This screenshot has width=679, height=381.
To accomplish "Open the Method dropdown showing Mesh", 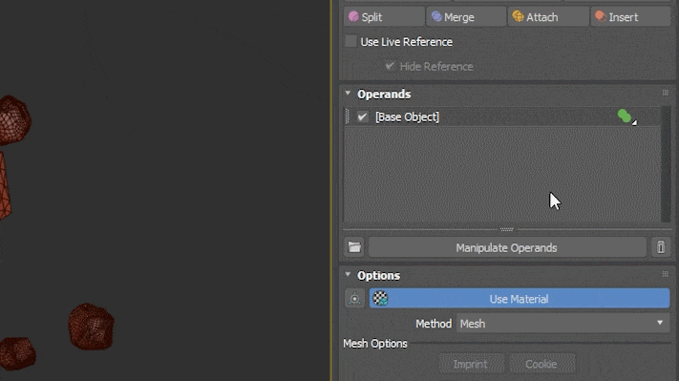I will tap(562, 324).
